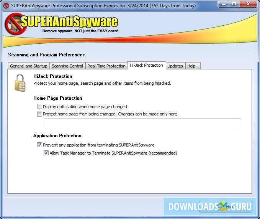Viewport: 260px width, 219px height.
Task: Click the padlock HiJack Protection icon
Action: point(20,83)
